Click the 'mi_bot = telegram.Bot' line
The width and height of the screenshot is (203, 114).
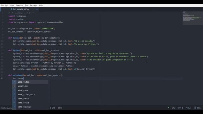point(32,28)
